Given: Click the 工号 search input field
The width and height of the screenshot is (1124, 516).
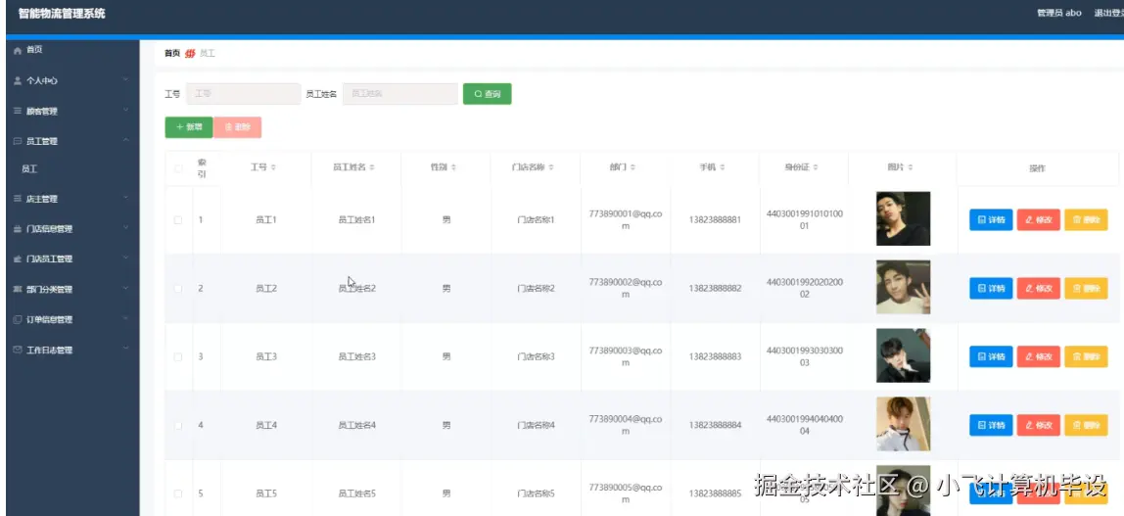Looking at the screenshot, I should 243,94.
